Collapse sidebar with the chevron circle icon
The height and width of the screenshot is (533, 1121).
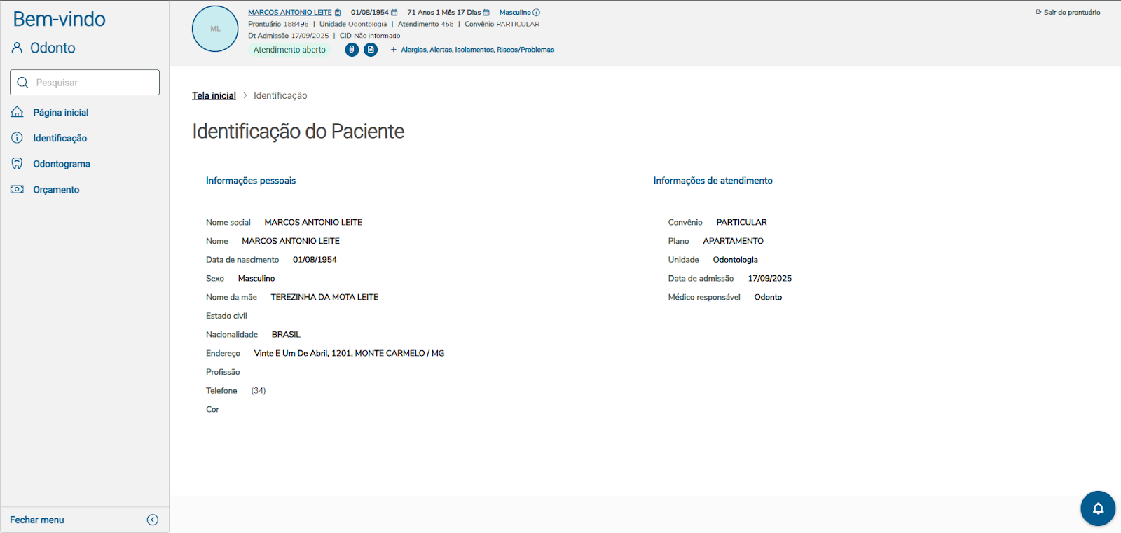tap(153, 520)
